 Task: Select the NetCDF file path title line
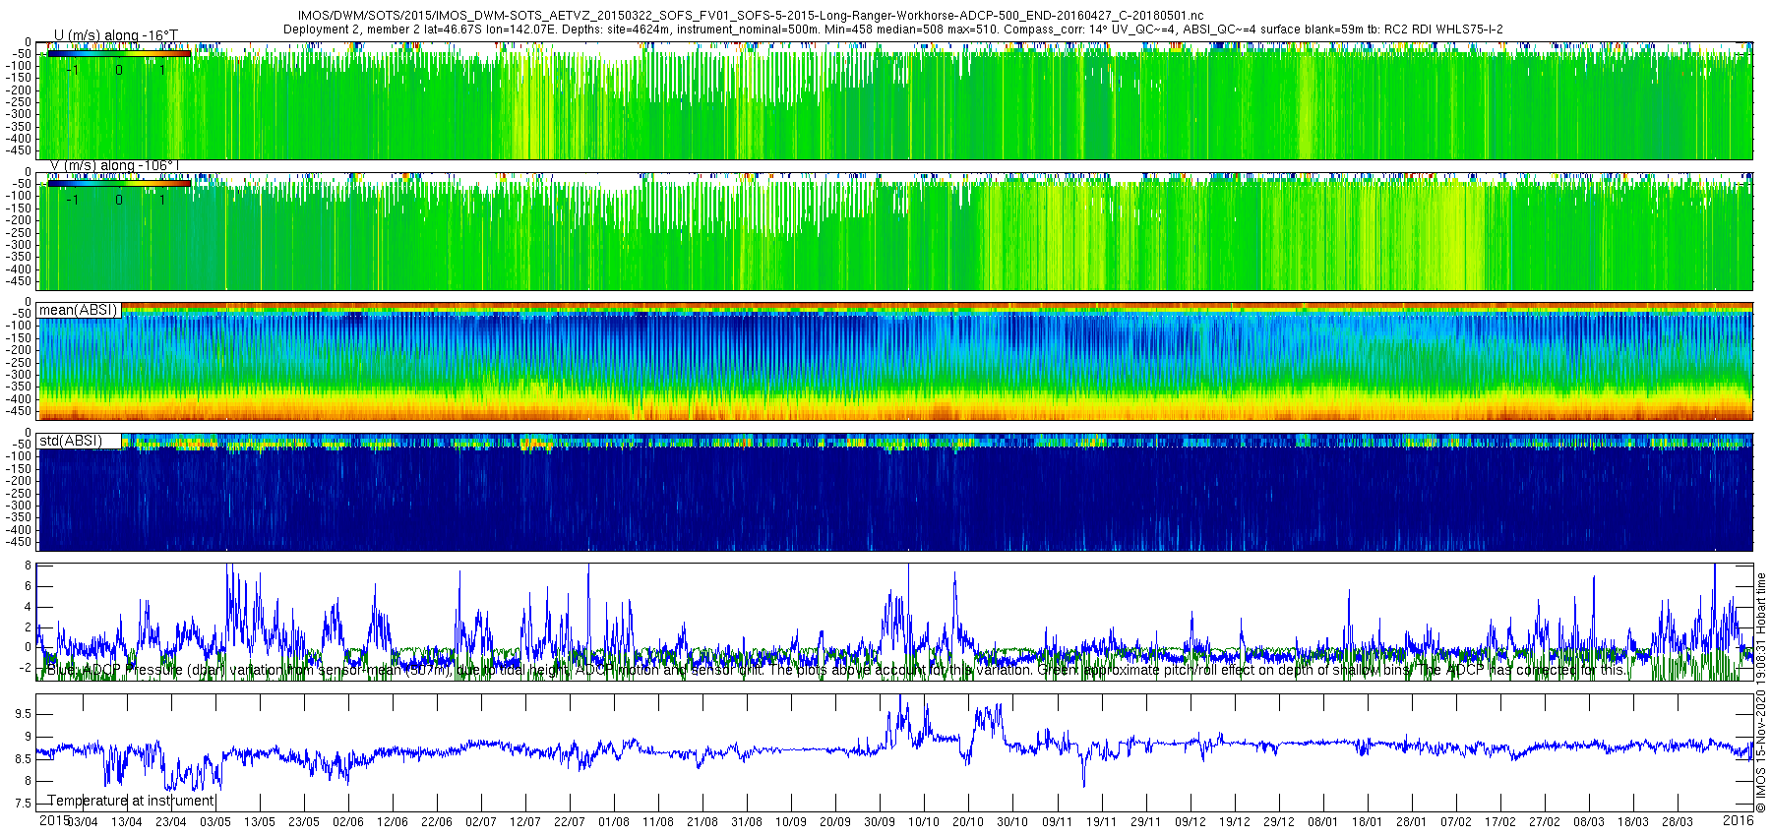[x=751, y=17]
